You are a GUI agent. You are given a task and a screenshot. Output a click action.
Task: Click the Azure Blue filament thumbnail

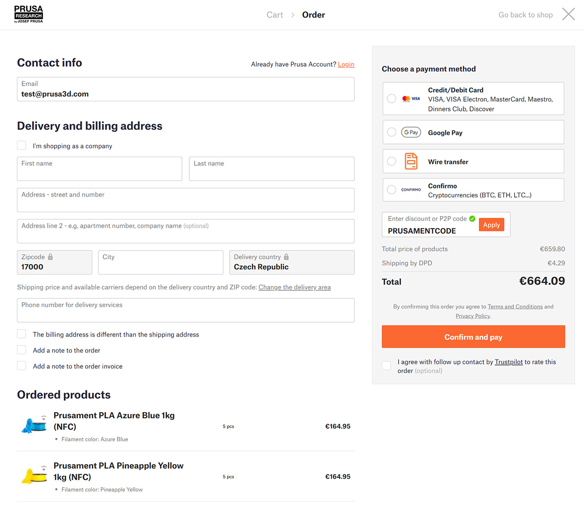(x=34, y=425)
